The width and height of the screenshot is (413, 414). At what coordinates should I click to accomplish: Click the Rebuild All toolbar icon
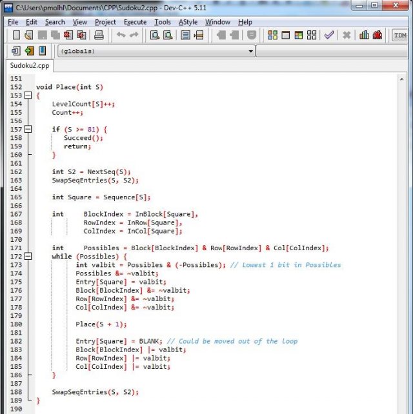(312, 35)
